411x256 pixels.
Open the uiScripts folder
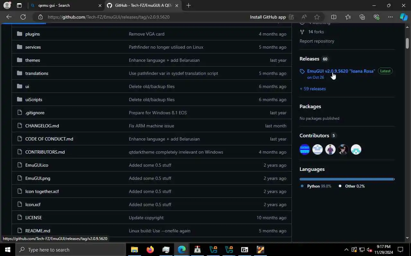coord(34,100)
